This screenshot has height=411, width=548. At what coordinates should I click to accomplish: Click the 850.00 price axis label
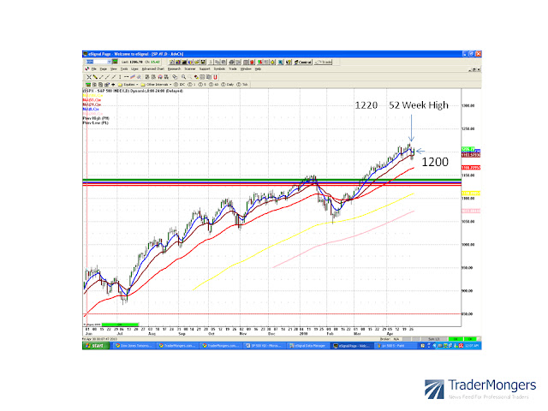(468, 314)
